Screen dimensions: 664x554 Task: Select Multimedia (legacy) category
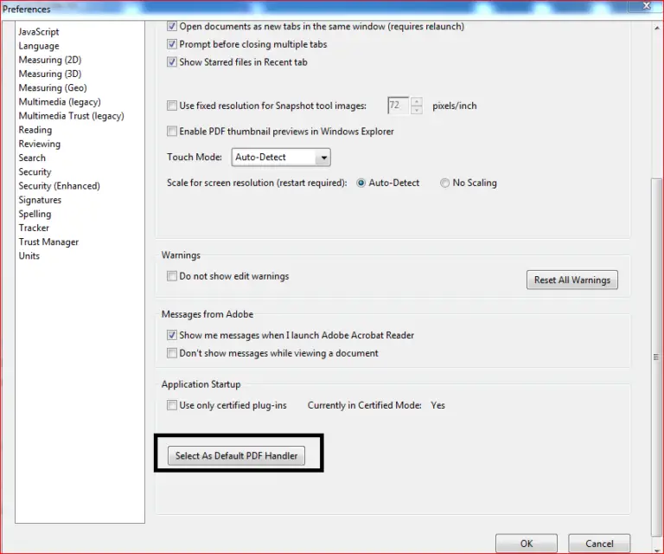60,102
